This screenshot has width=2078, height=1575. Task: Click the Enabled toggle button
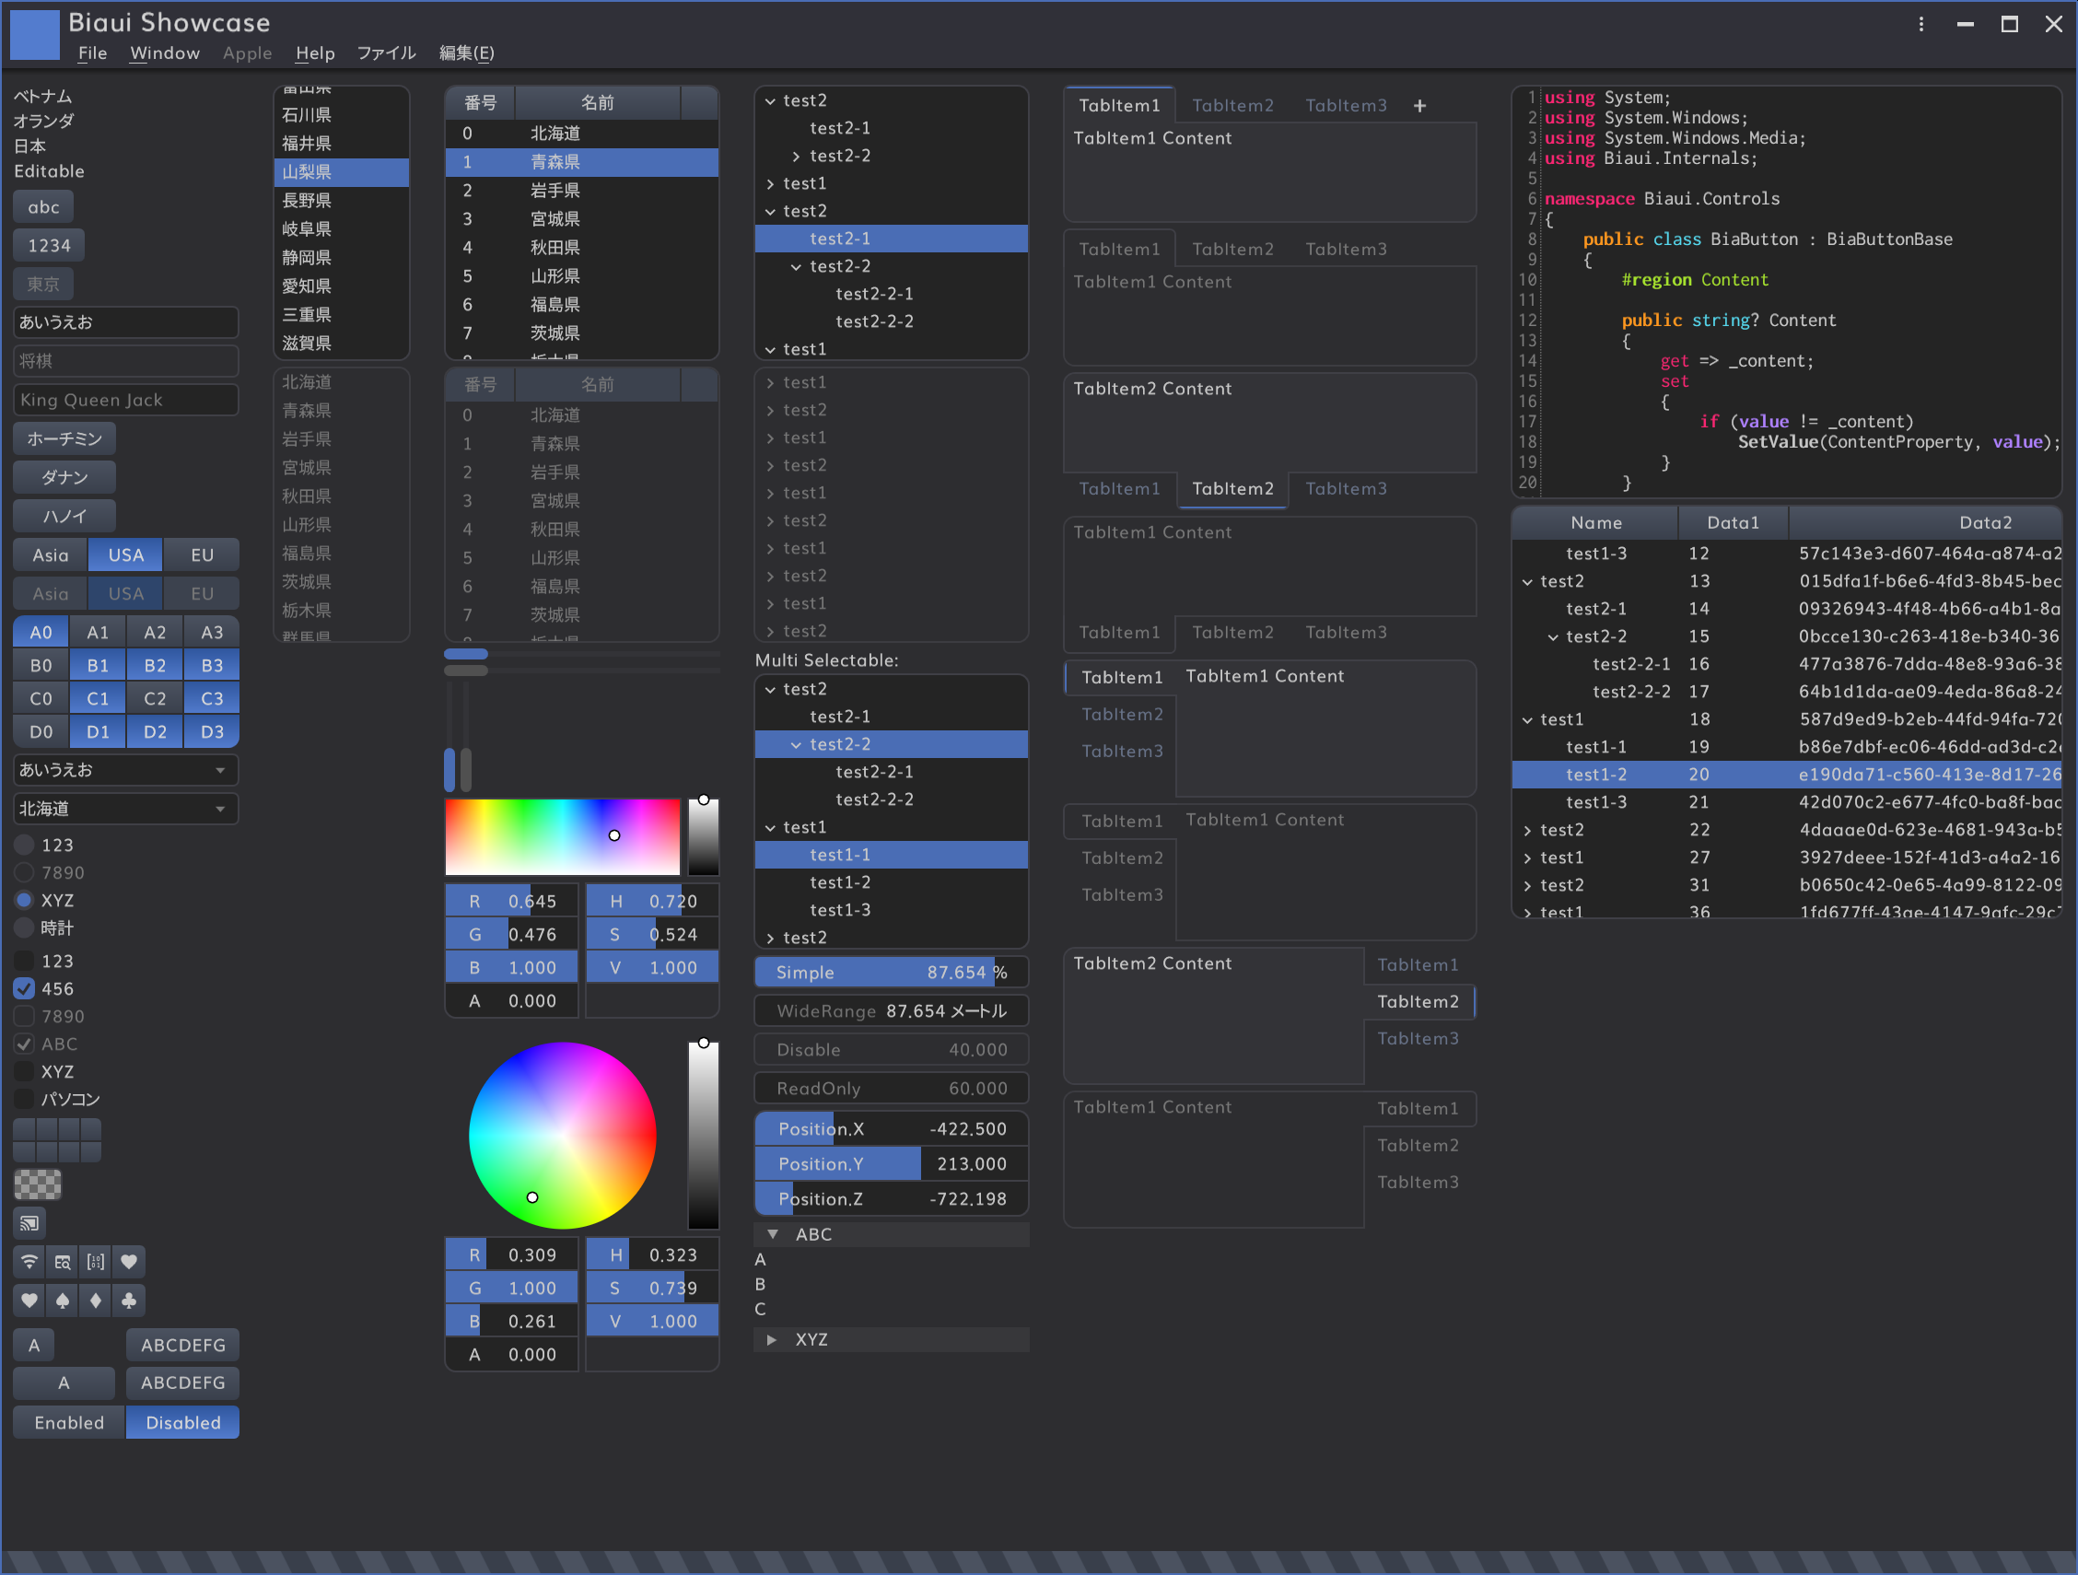tap(69, 1422)
